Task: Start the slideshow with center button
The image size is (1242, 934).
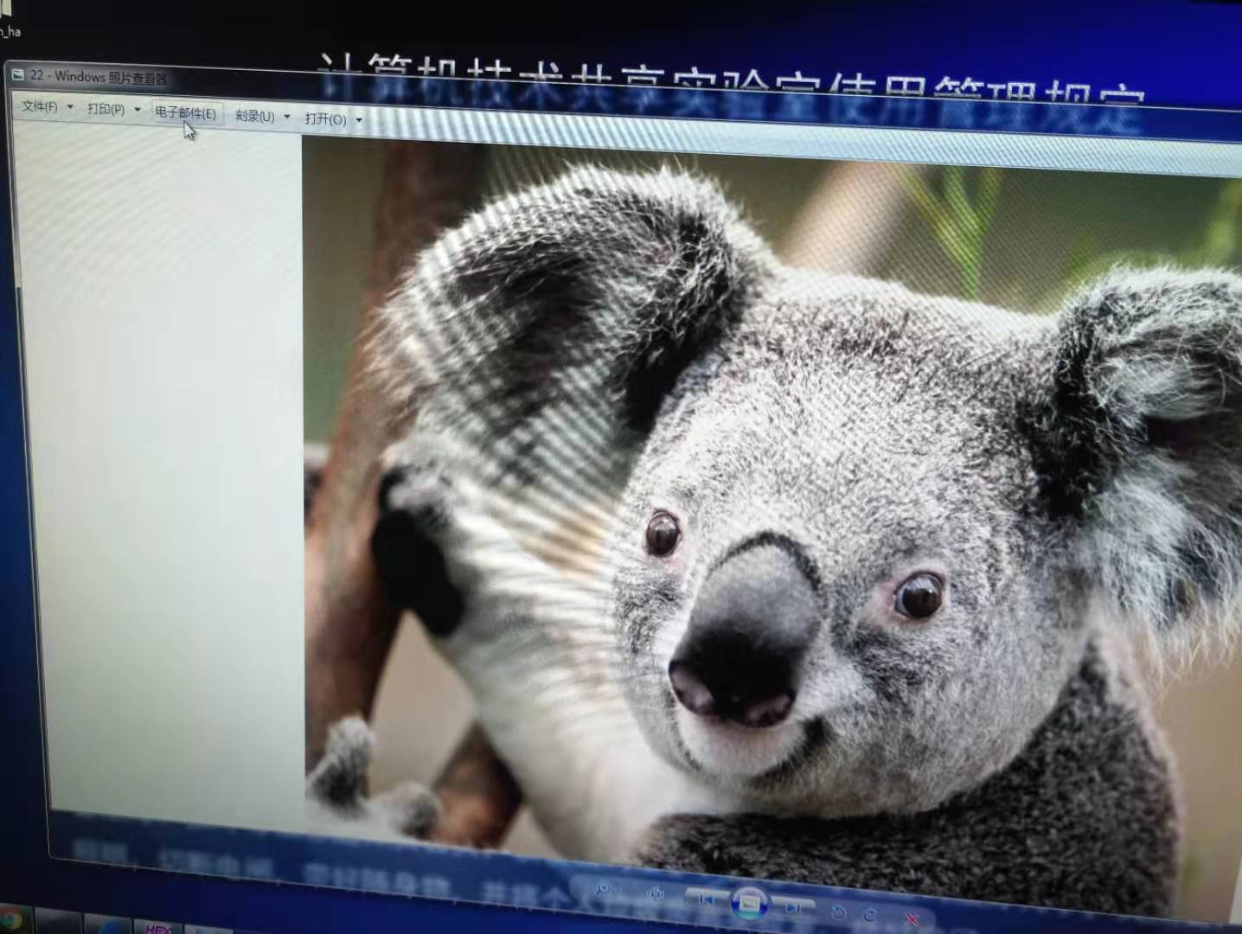Action: [x=749, y=904]
